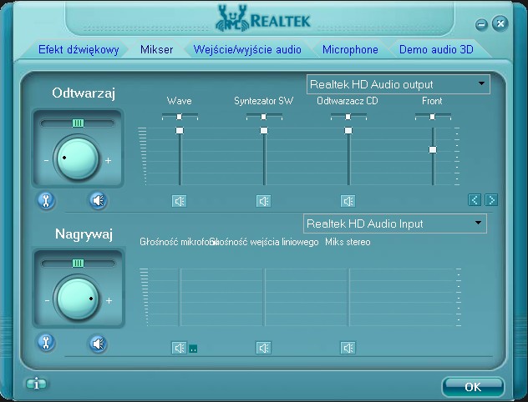Select the Mikser tab
Viewport: 528px width, 402px height.
click(x=156, y=50)
